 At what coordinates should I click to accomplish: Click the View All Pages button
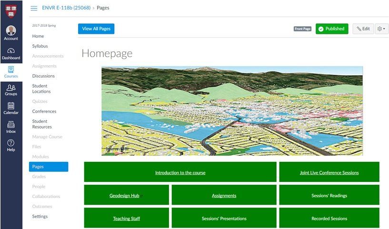96,29
